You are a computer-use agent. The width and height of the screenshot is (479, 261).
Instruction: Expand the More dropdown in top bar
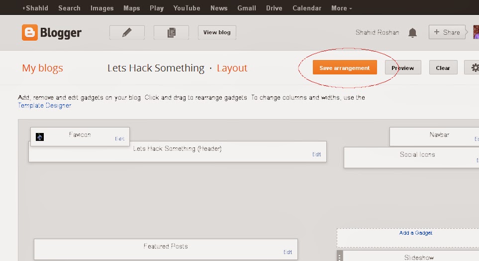342,8
